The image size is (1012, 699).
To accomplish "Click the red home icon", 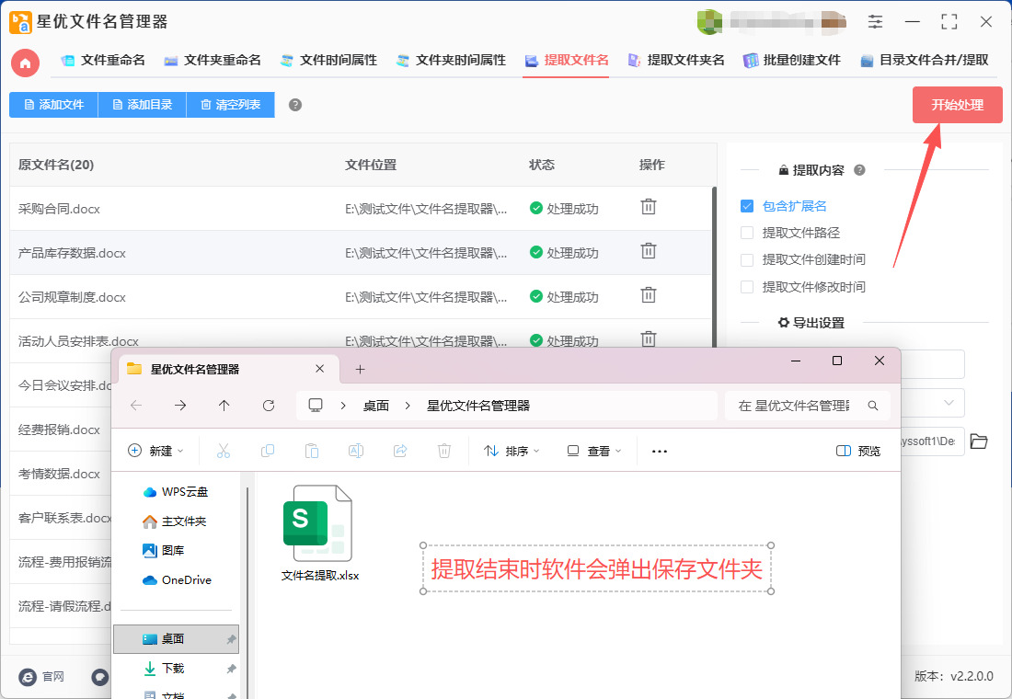I will click(x=25, y=63).
